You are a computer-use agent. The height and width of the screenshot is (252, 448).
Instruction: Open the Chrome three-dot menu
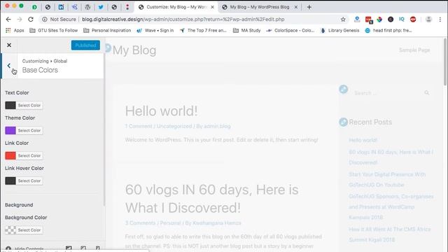tap(440, 20)
